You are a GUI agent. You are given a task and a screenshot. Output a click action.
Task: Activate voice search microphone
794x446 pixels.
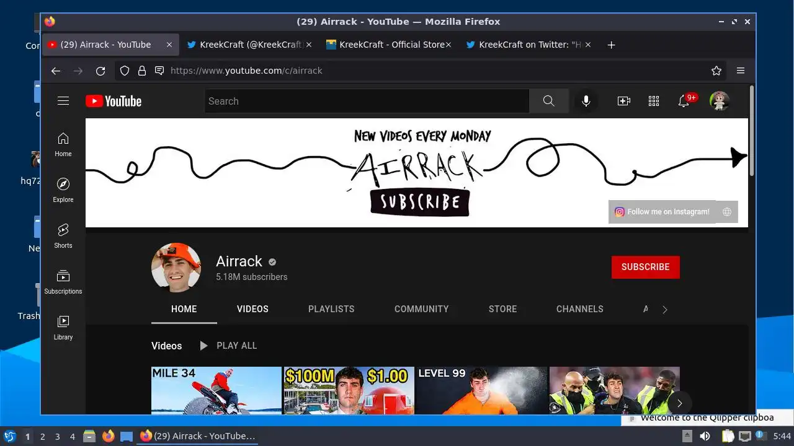pos(586,101)
